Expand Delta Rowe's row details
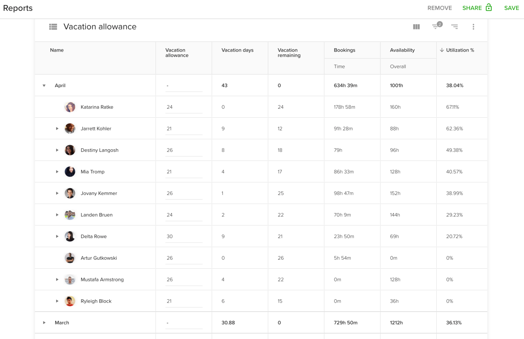The image size is (524, 339). click(x=57, y=236)
